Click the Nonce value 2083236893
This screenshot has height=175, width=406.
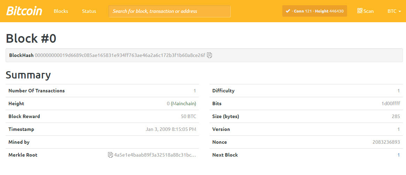click(386, 142)
